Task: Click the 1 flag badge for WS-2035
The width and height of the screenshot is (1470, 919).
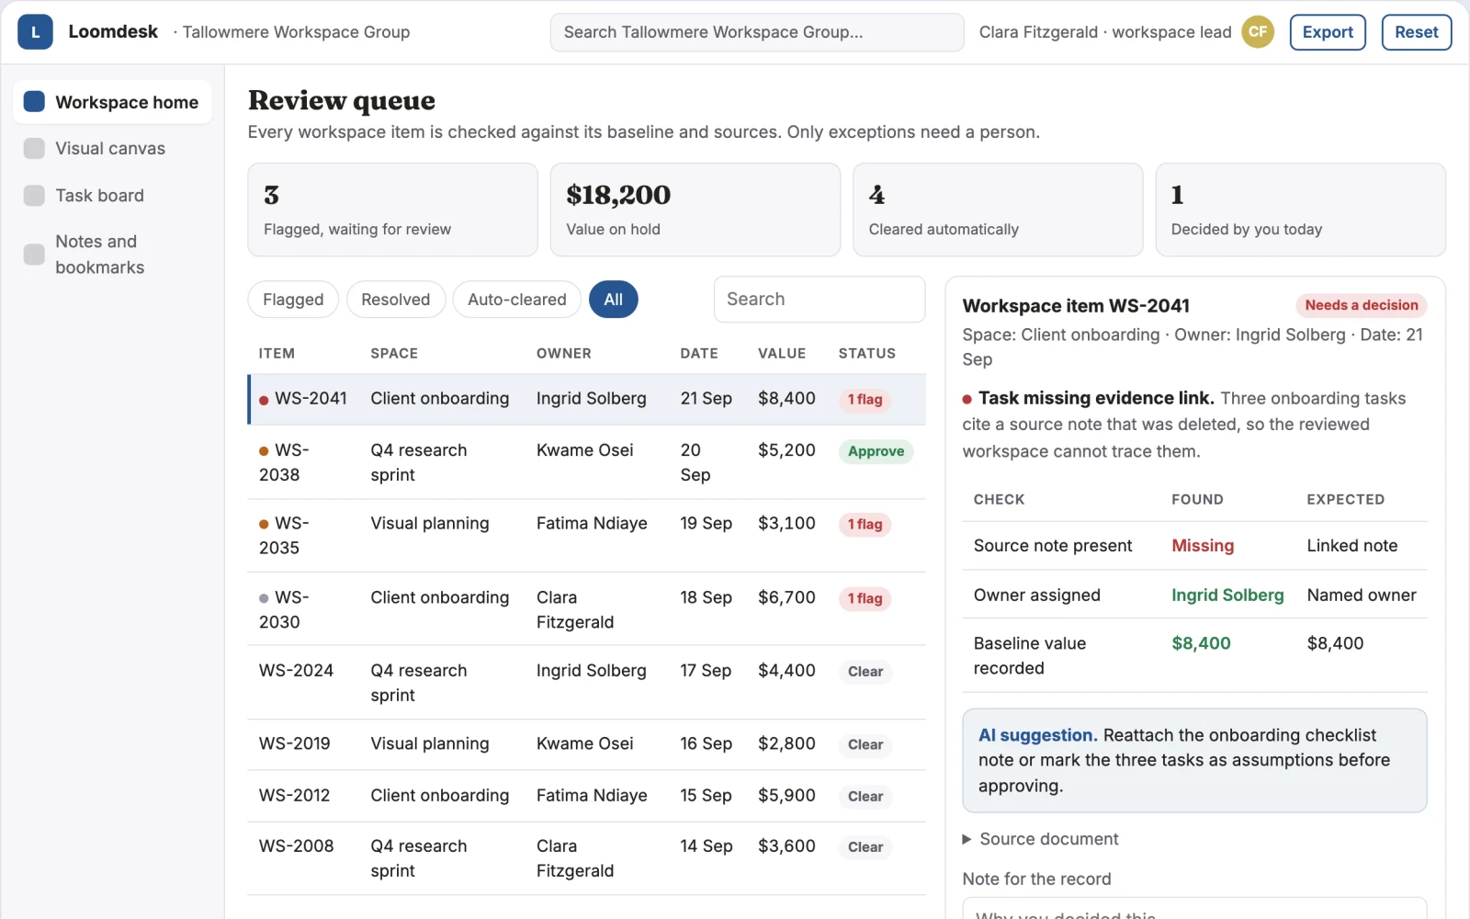Action: click(x=865, y=525)
